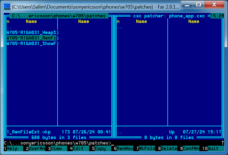228x155 pixels.
Task: Click the 1_RenFileExt.vkp status line
Action: click(29, 132)
